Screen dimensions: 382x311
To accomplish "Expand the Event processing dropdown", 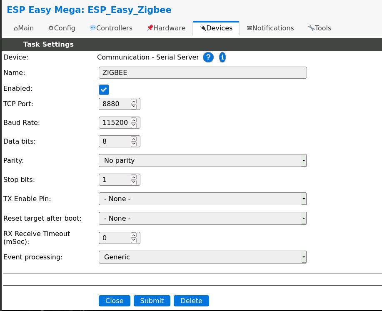I will click(x=203, y=257).
